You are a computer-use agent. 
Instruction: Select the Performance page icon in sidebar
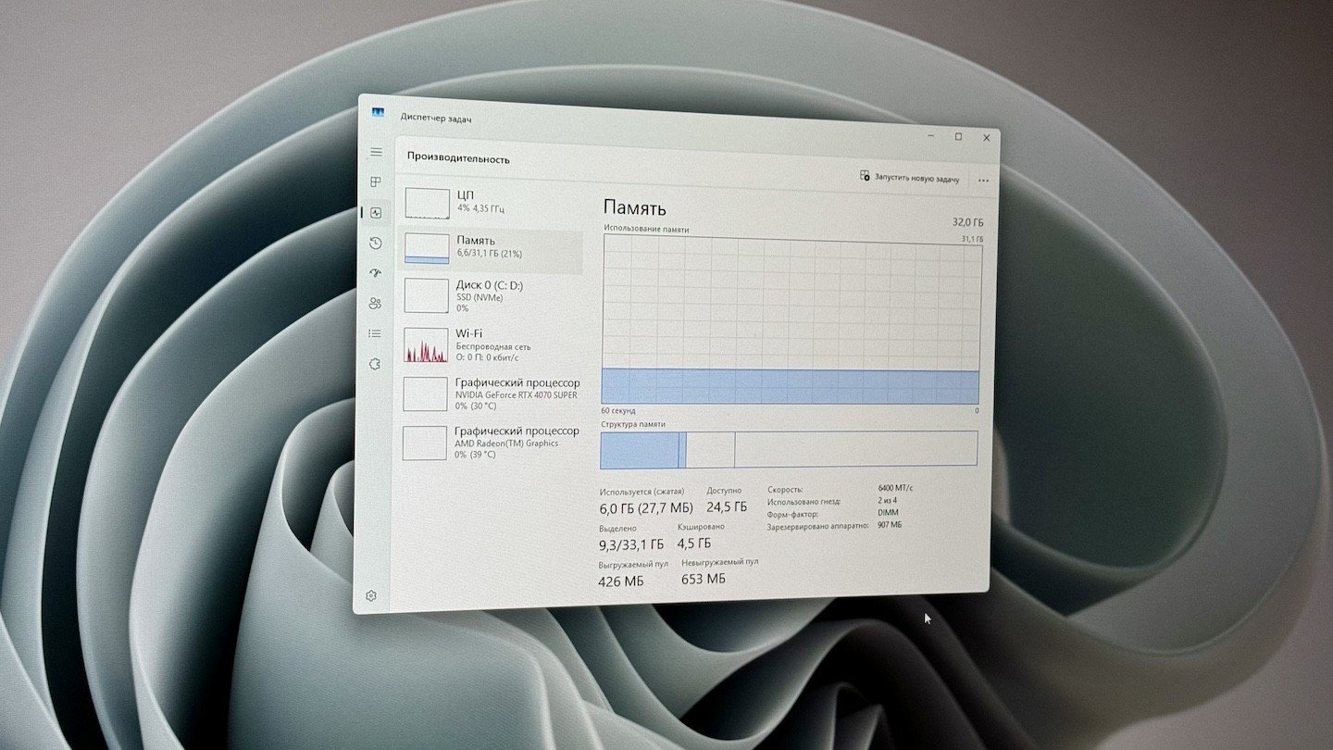click(376, 212)
